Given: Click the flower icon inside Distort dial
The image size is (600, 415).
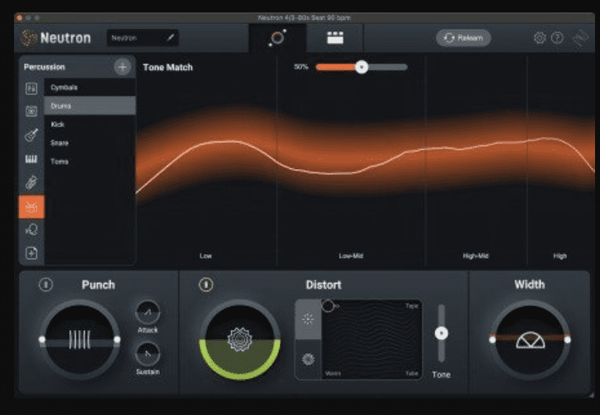Looking at the screenshot, I should coord(240,340).
